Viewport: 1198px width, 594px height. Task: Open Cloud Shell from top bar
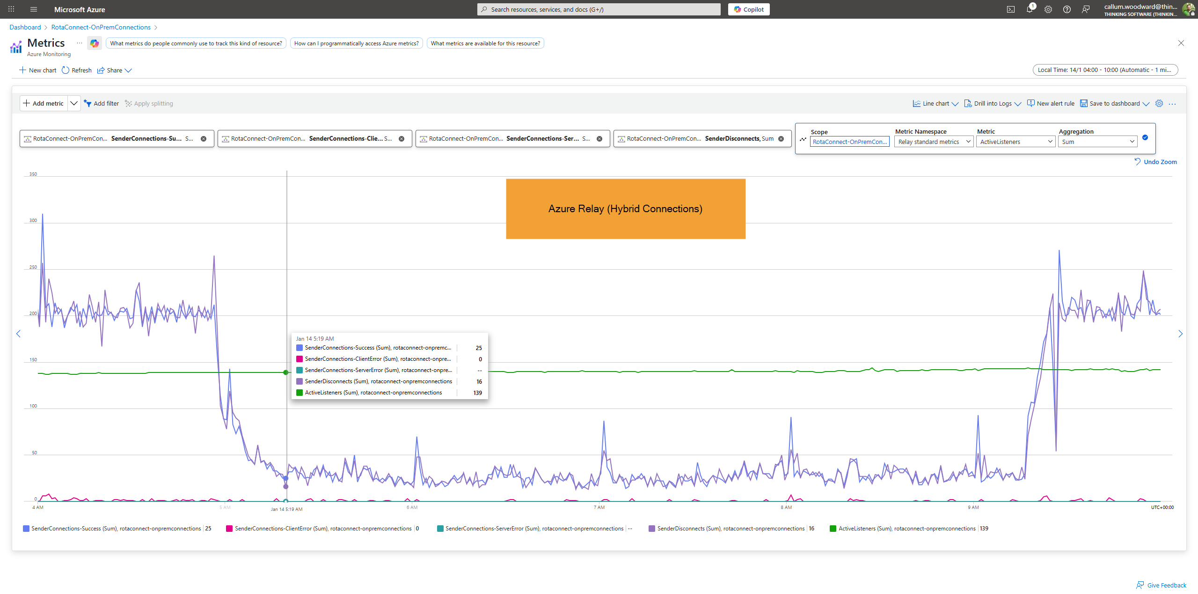1011,9
